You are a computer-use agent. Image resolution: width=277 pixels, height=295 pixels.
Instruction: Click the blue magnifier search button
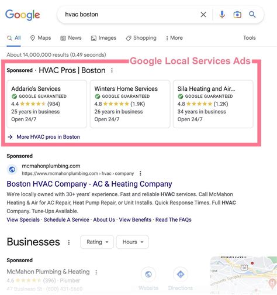click(x=252, y=15)
